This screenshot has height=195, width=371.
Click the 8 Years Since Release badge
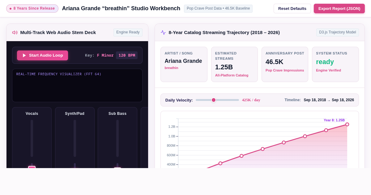[32, 8]
